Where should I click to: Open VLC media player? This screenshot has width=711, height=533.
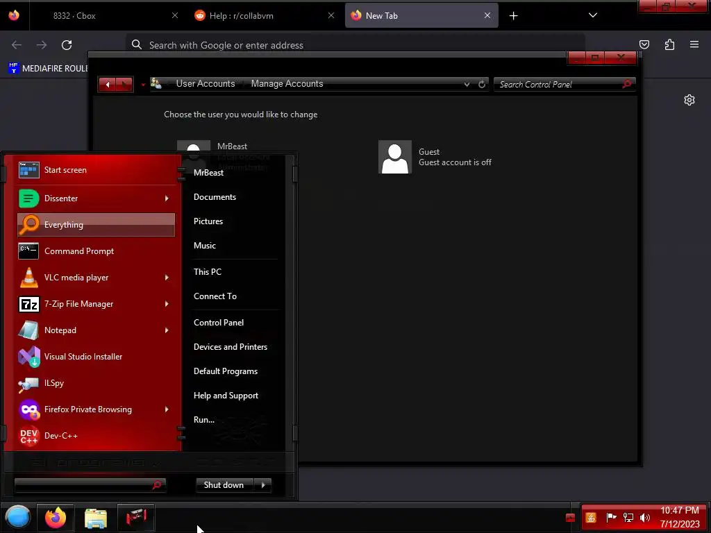coord(96,278)
